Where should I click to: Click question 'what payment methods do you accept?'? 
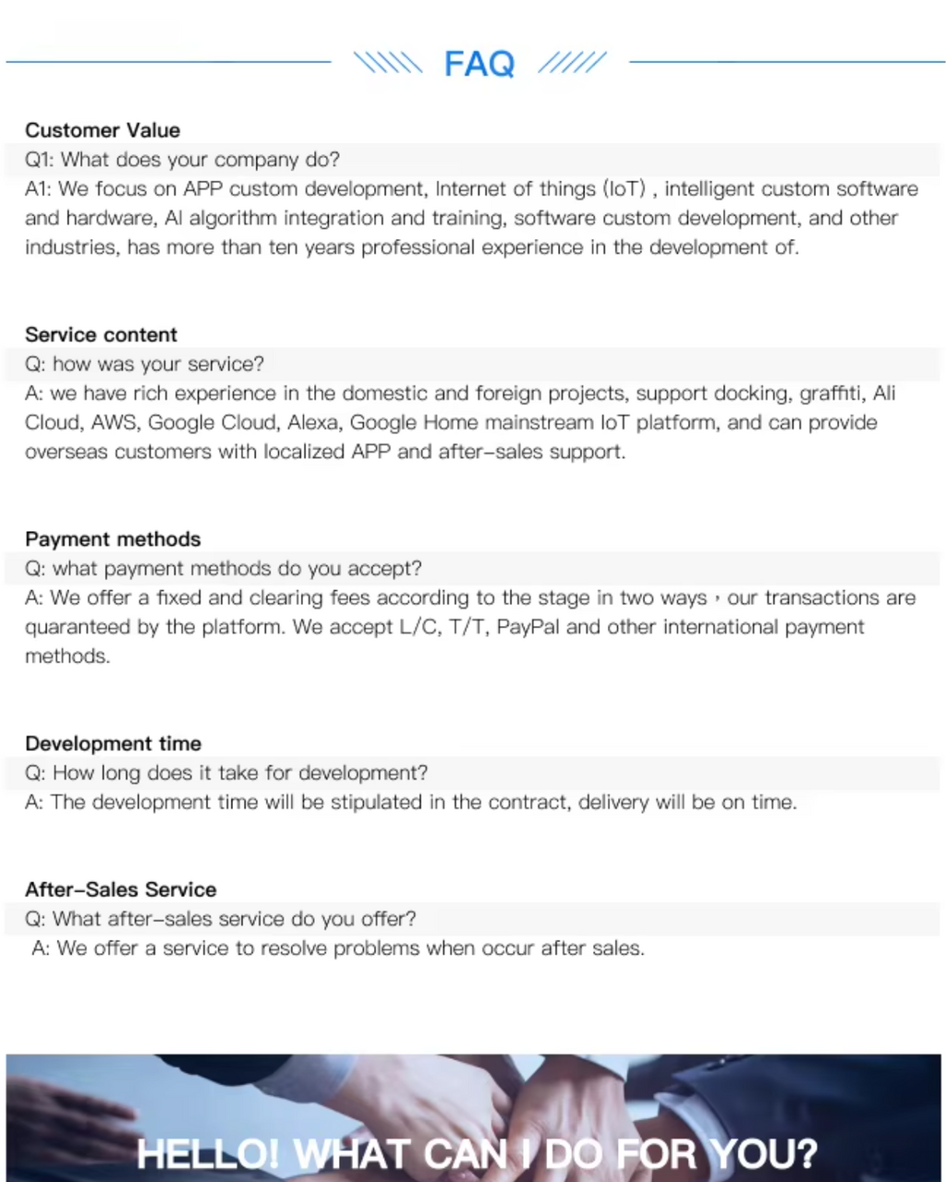(x=224, y=569)
